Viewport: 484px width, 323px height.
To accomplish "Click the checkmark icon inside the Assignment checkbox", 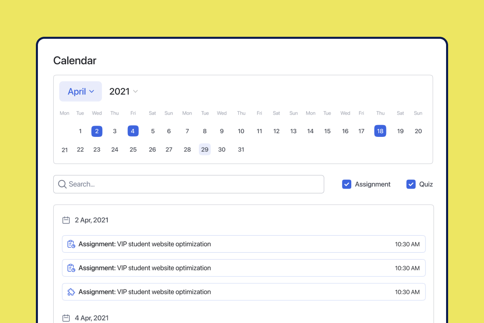I will pyautogui.click(x=346, y=184).
